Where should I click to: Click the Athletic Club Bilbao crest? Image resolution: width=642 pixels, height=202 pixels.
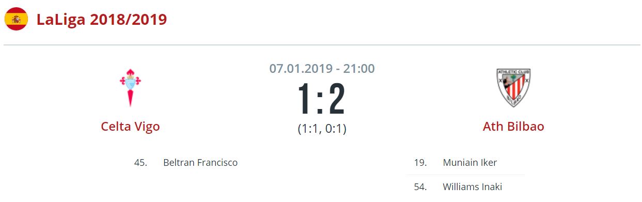(513, 88)
